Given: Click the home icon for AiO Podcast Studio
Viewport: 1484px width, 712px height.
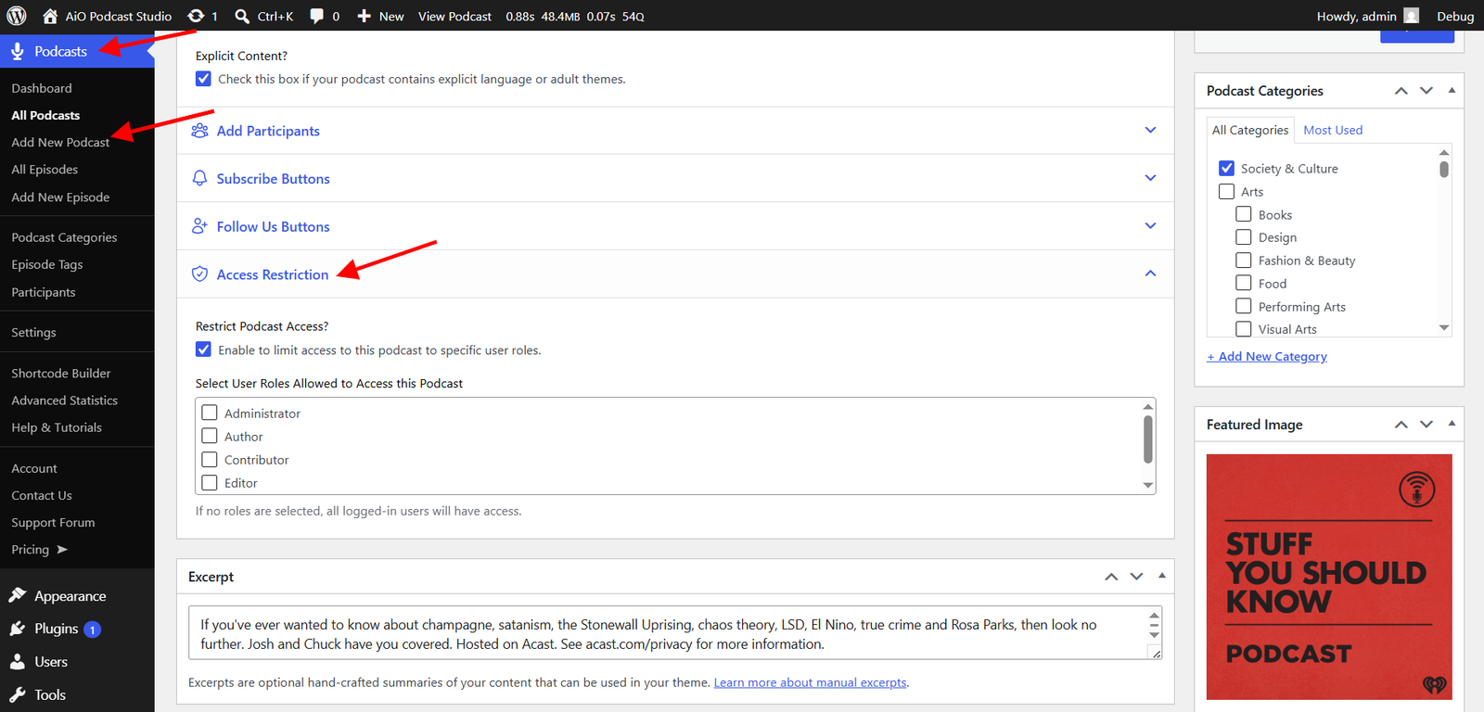Looking at the screenshot, I should point(50,16).
